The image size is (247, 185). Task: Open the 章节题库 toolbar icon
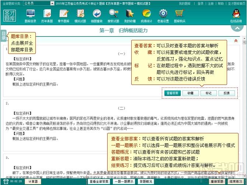pos(64,16)
